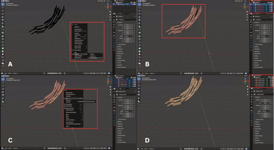Viewport: 274px width, 150px height.
Task: Choose the Cursor tool in panel B toolbar
Action: pos(140,7)
